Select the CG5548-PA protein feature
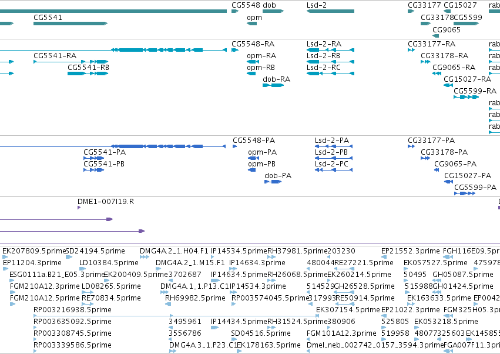 (234, 146)
